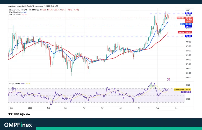Click the 500.00 tick on the price axis
This screenshot has width=202, height=130.
188,78
